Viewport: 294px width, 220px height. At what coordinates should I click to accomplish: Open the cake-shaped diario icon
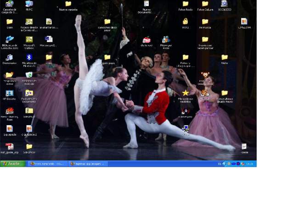[147, 39]
